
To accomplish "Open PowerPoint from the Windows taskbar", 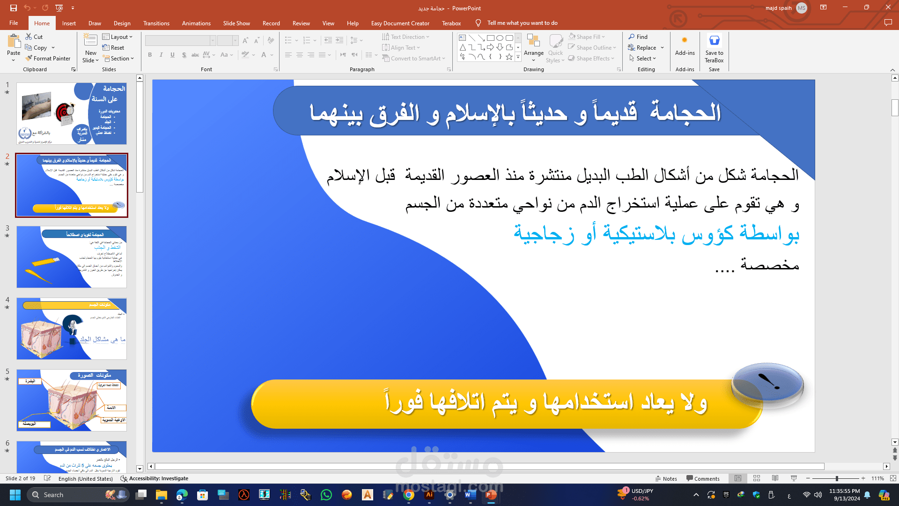I will click(x=491, y=495).
